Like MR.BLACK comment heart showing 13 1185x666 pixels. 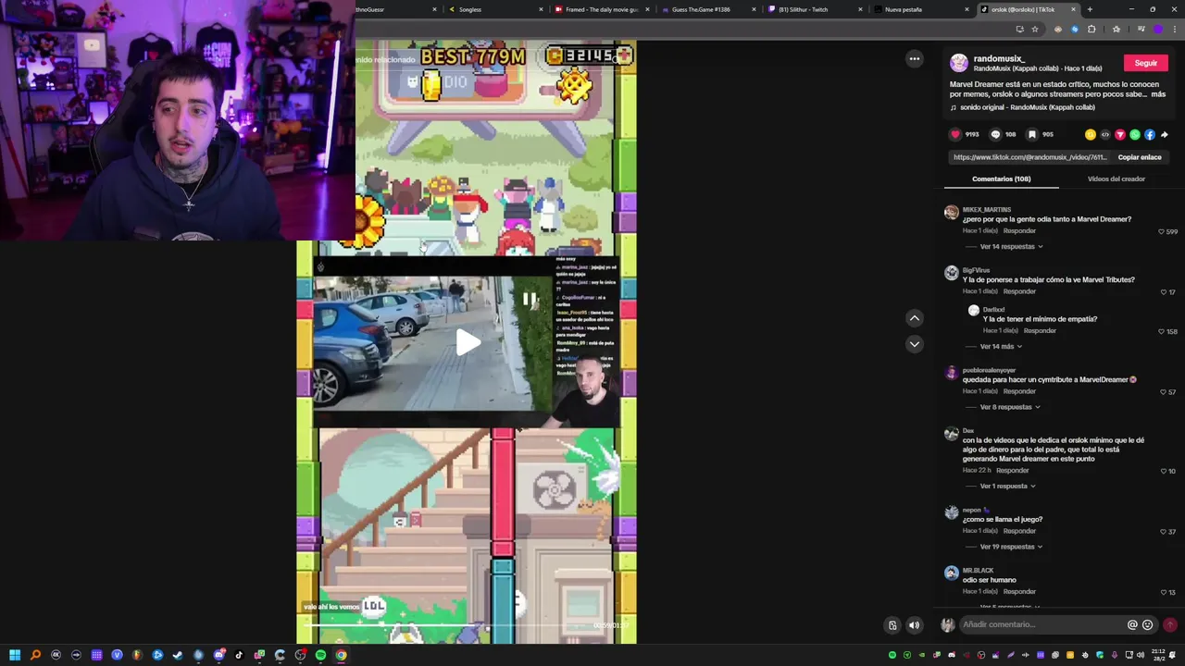pos(1164,592)
